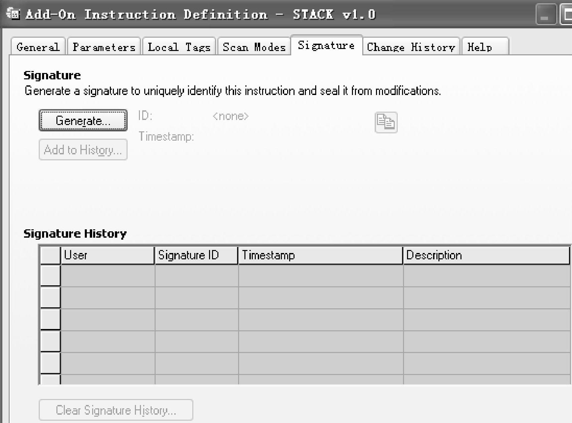
Task: Minimize the Add-On Instruction Definition window
Action: (545, 15)
